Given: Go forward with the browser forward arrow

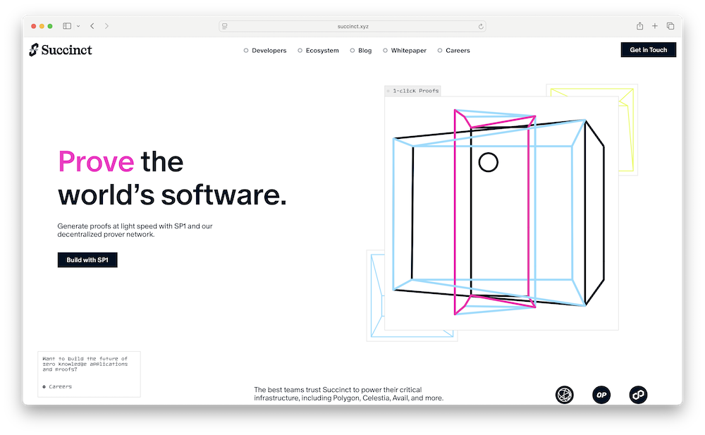Looking at the screenshot, I should (106, 26).
